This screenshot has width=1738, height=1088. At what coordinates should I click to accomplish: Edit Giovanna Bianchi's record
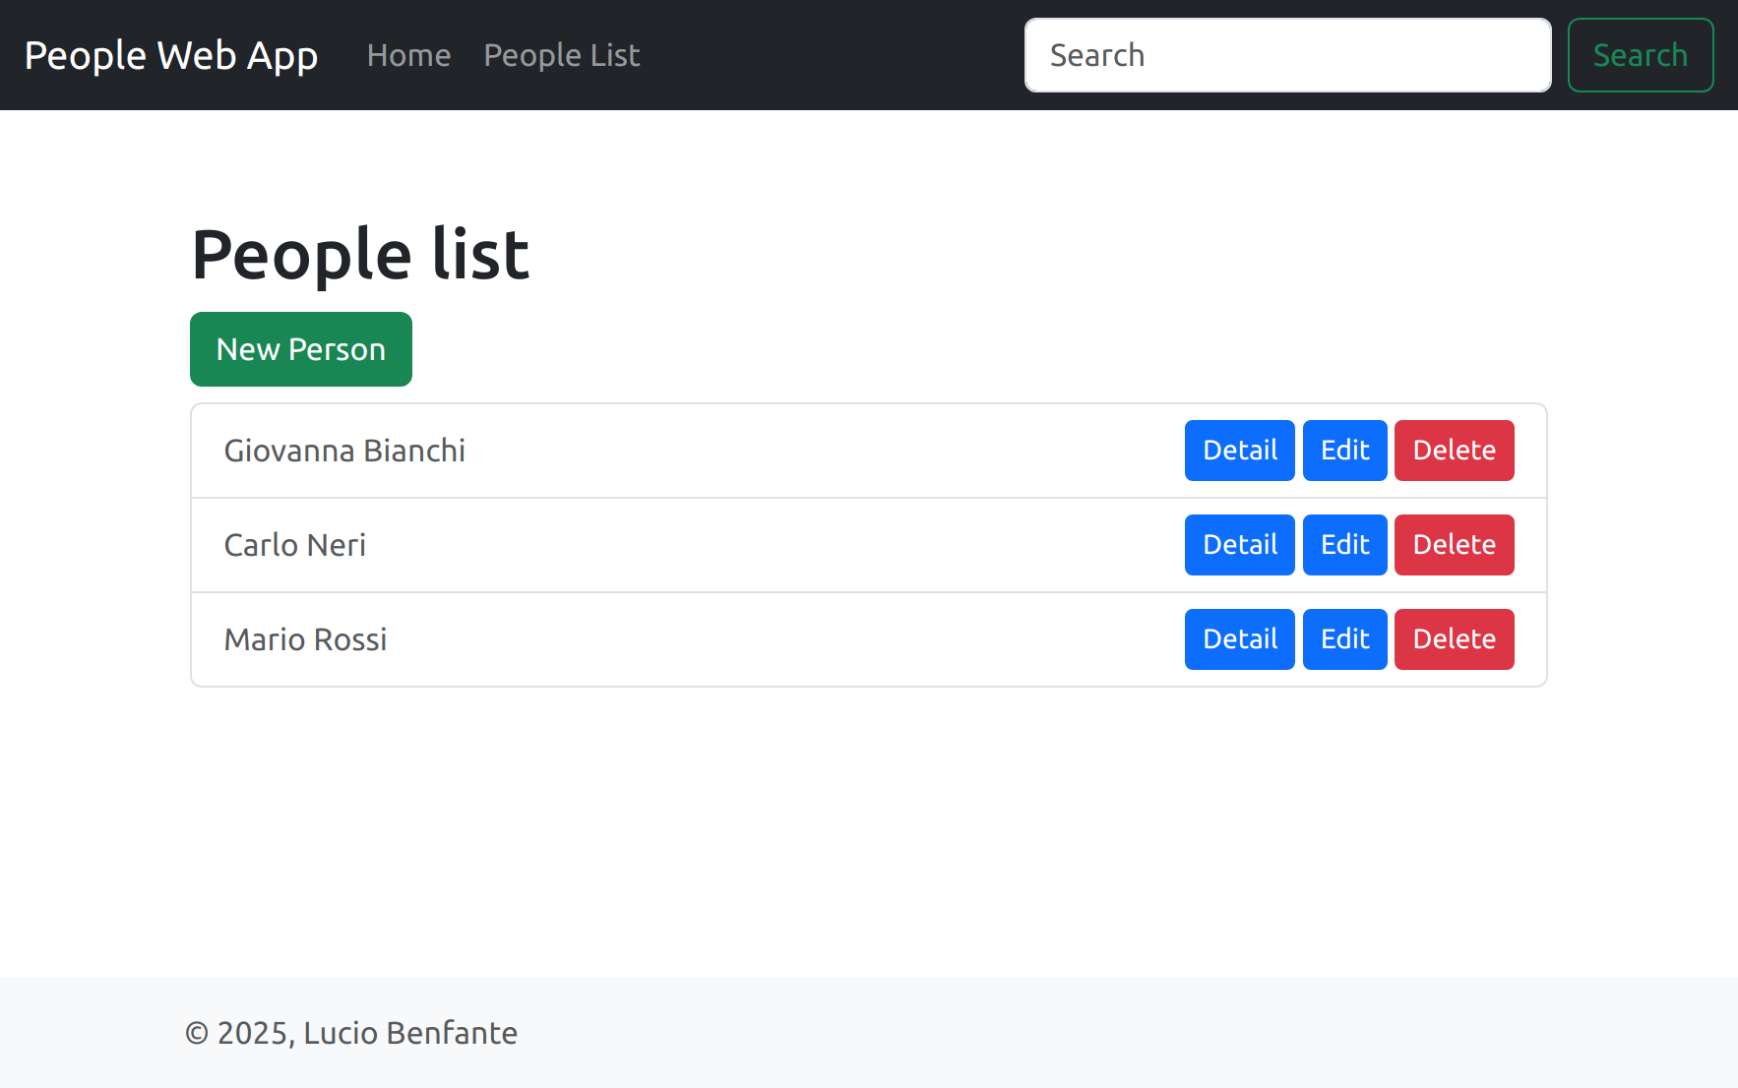tap(1344, 451)
